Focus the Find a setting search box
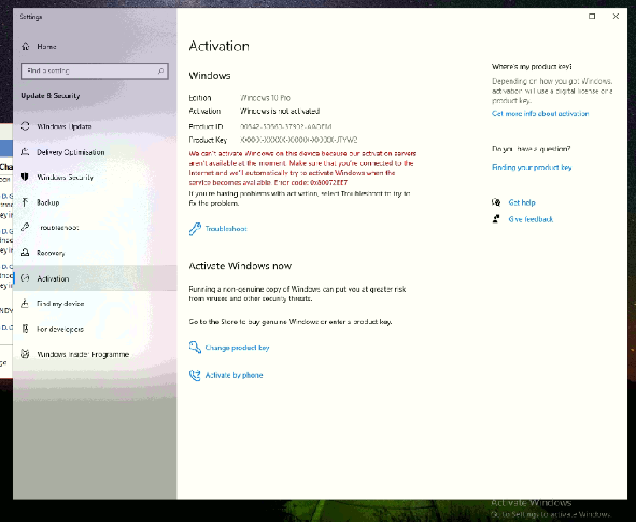 pos(95,71)
